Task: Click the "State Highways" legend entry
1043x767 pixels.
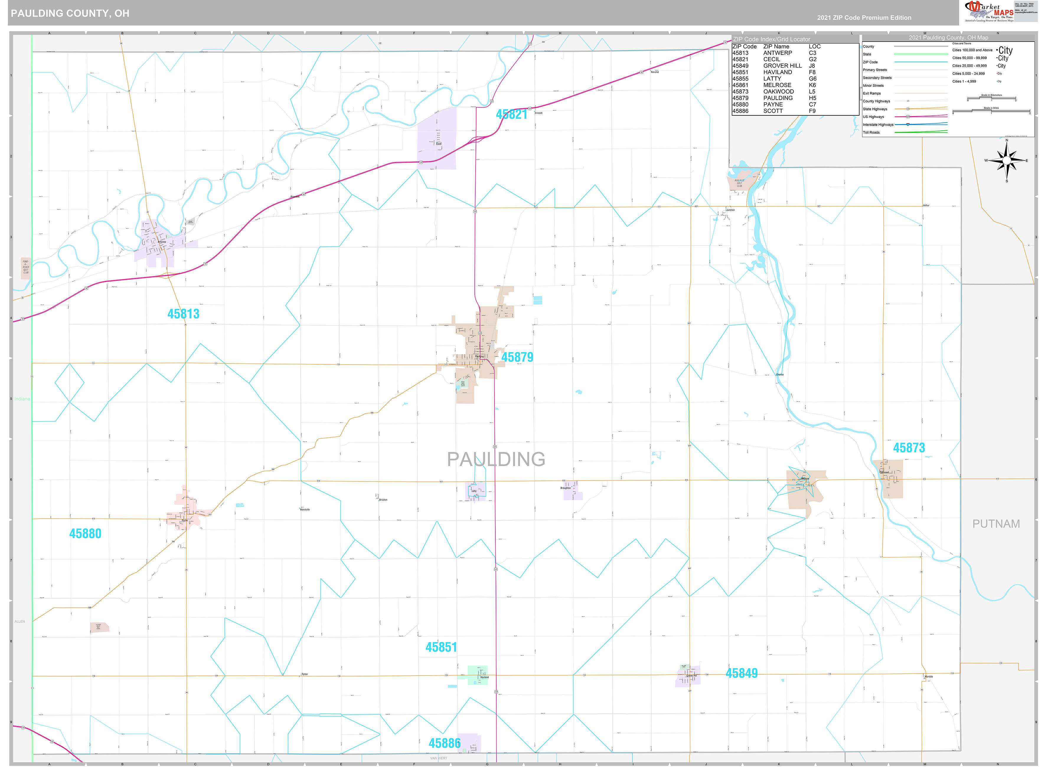Action: pyautogui.click(x=875, y=109)
